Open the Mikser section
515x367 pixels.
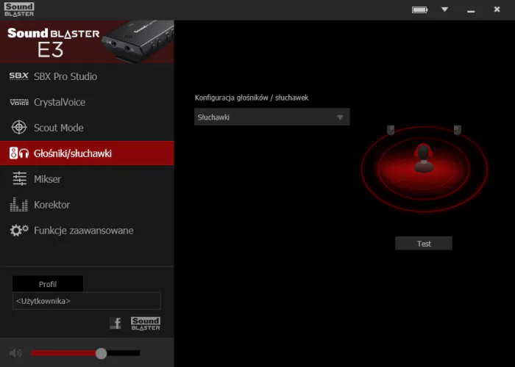87,179
